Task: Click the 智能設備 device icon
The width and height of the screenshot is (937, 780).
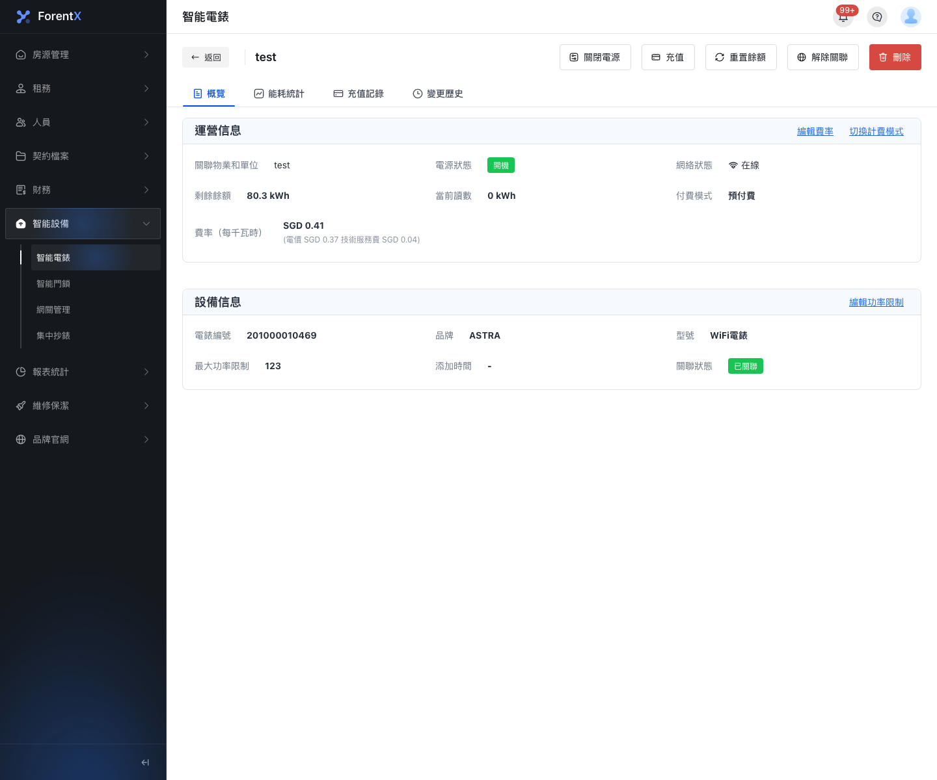Action: (x=21, y=224)
